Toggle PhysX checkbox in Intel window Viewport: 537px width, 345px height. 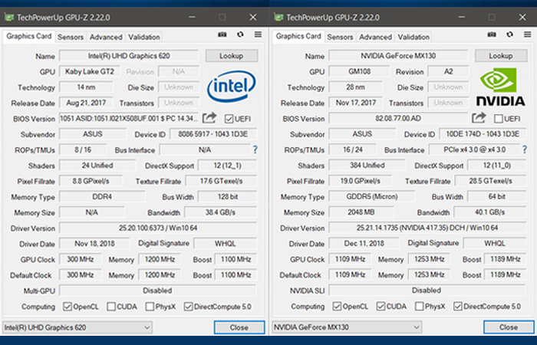[150, 307]
